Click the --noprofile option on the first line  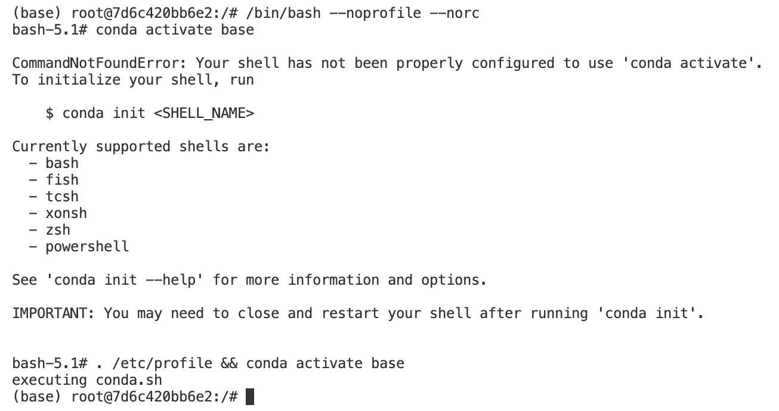point(375,13)
